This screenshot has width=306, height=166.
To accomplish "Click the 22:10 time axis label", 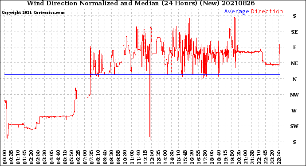I will (259, 157).
